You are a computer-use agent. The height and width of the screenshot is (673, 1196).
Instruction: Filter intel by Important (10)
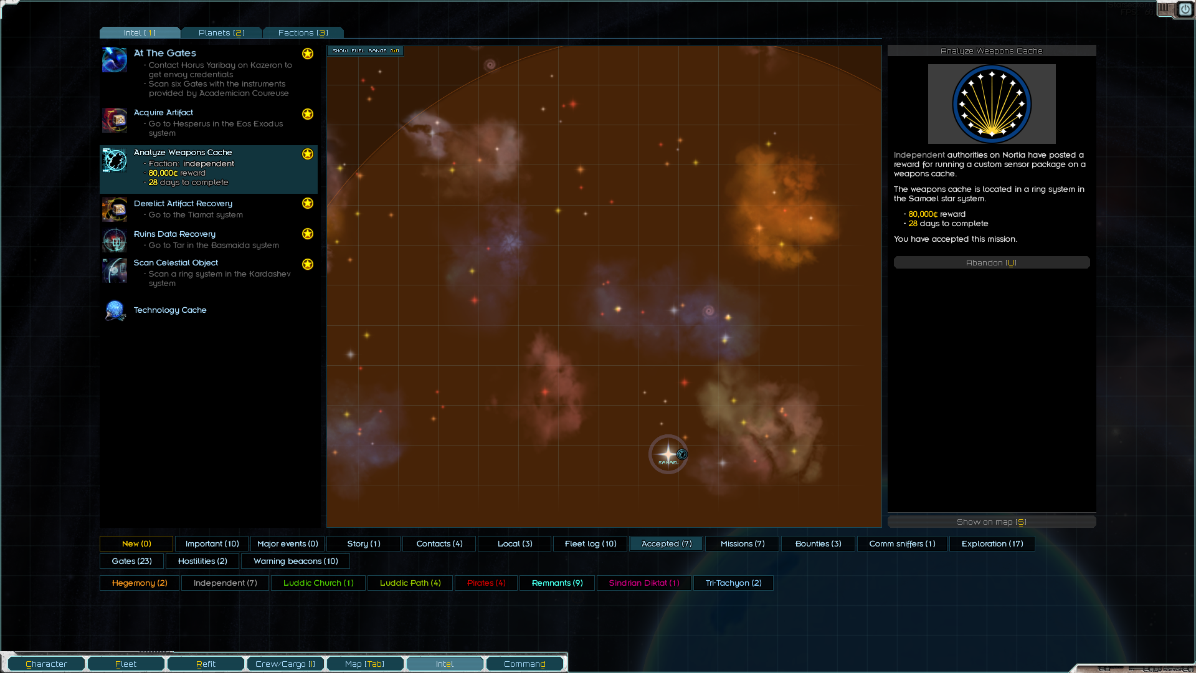pyautogui.click(x=212, y=543)
